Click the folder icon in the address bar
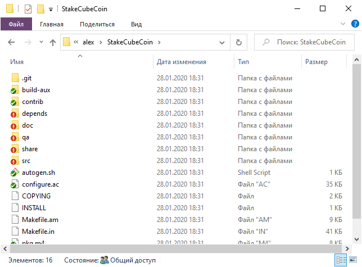Screen dimensions: 362x267 (66, 42)
